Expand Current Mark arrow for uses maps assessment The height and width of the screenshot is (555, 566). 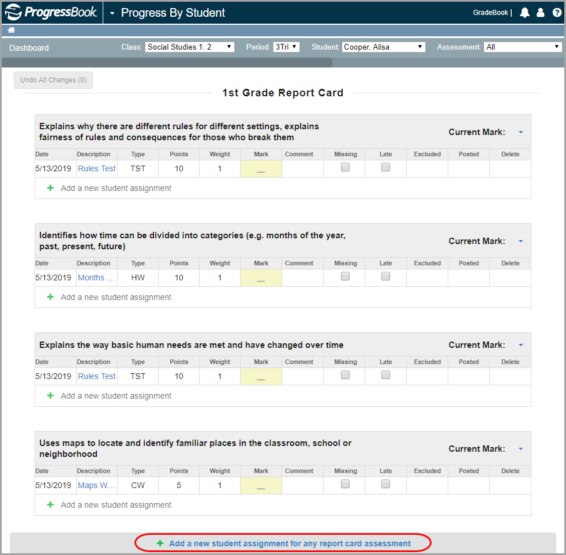click(x=521, y=449)
